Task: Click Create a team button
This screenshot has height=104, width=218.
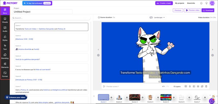Action: tap(164, 3)
